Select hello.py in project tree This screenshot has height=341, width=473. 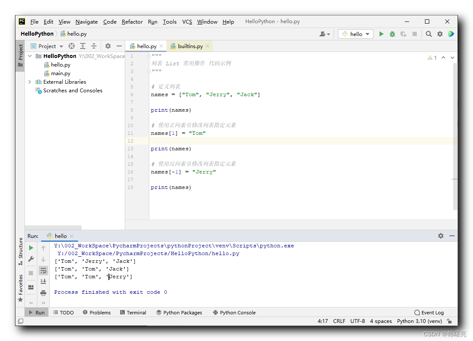click(57, 65)
